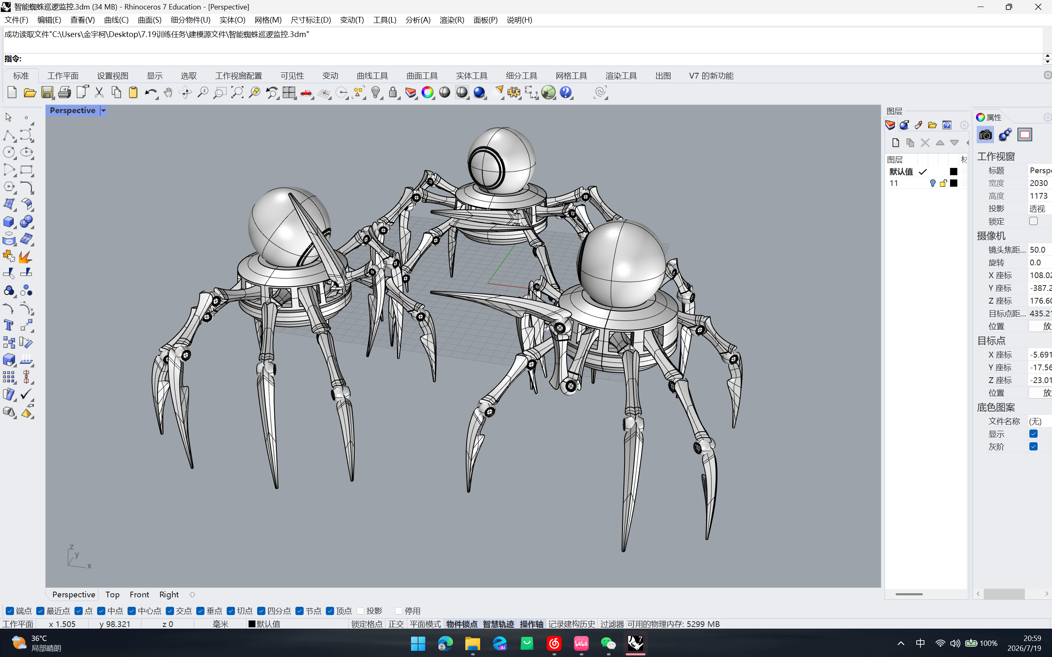Uncheck the 灰阶 checkbox

coord(1033,446)
